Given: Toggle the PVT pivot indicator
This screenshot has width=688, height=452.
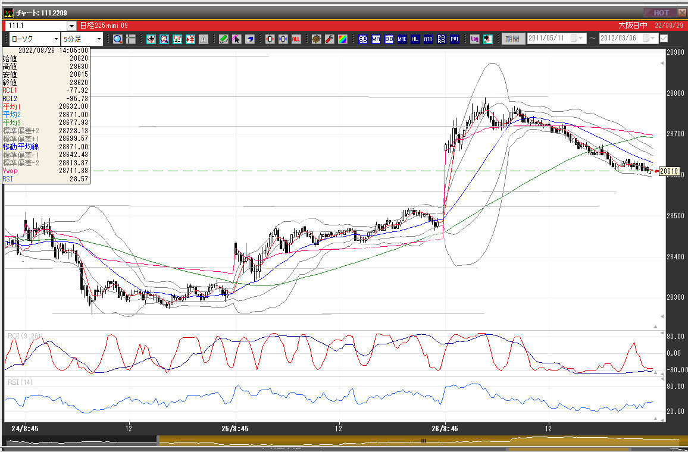Looking at the screenshot, I should click(455, 39).
